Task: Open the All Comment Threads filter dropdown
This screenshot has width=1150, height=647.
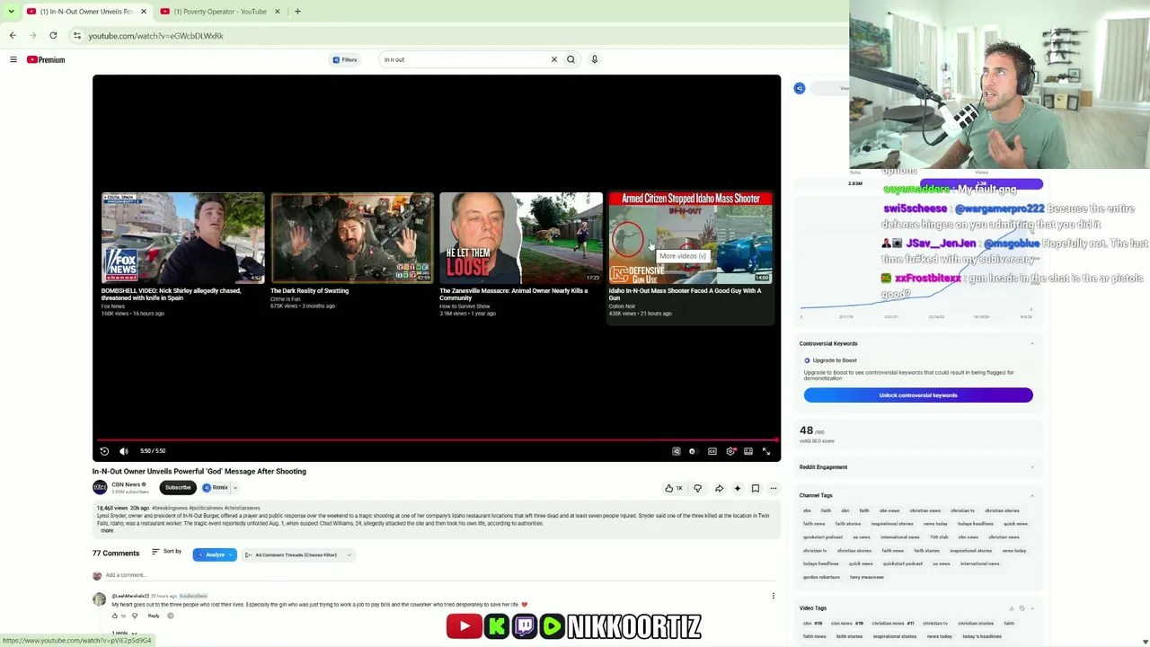Action: coord(298,554)
